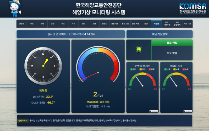Screen dimensions: 209x131
Task: Open the 제주 내항 tab
Action: [187, 24]
